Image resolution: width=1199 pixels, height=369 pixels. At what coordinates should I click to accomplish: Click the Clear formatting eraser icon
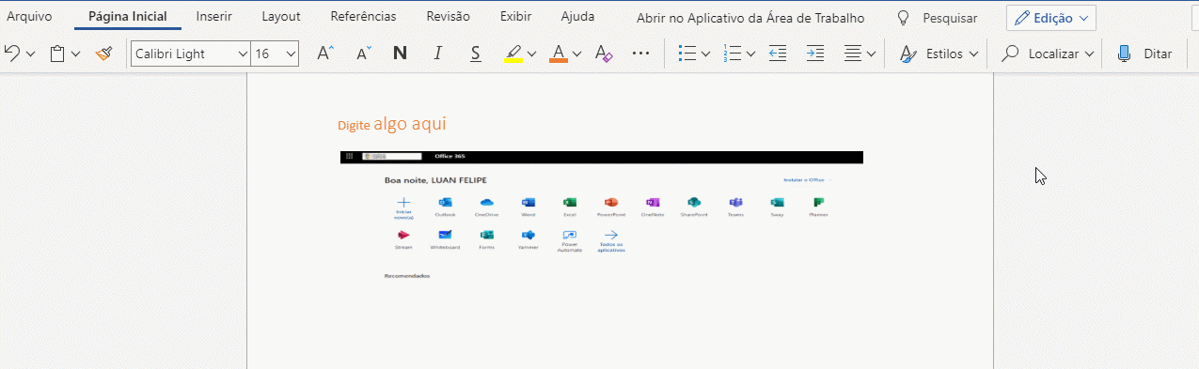click(604, 54)
